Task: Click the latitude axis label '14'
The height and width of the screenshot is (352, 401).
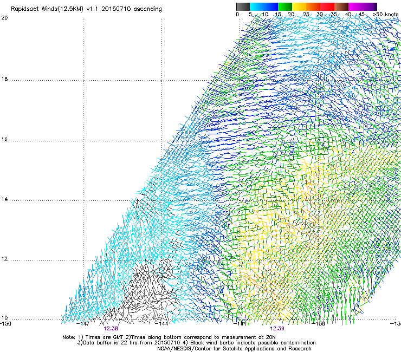Action: click(4, 199)
